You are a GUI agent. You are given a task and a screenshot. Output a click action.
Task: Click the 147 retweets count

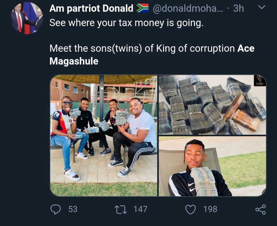[x=140, y=209]
